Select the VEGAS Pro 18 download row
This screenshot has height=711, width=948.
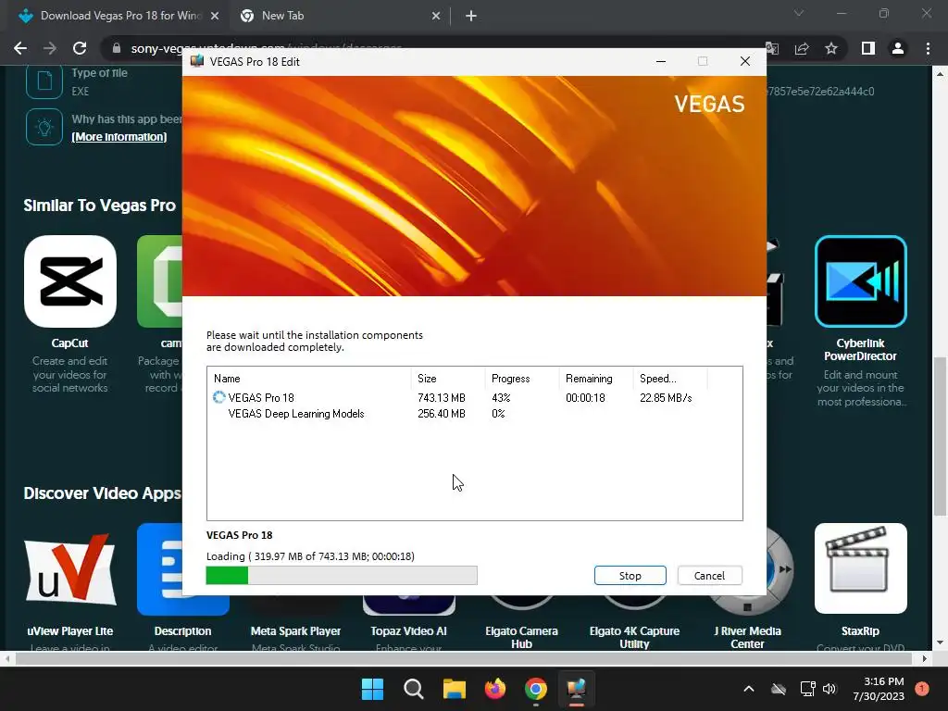point(475,398)
